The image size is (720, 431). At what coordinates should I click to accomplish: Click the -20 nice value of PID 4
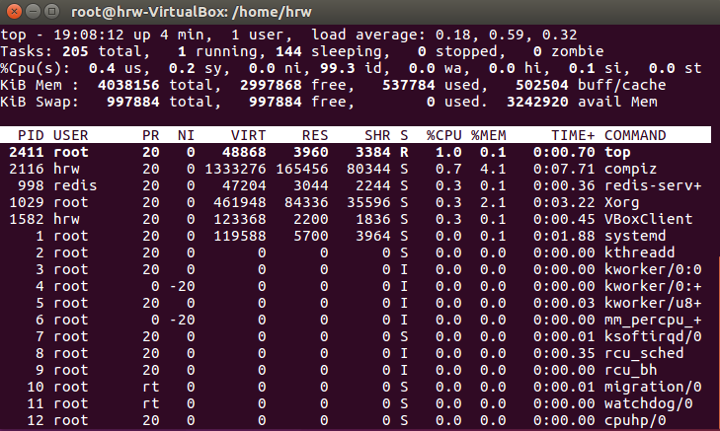click(183, 287)
